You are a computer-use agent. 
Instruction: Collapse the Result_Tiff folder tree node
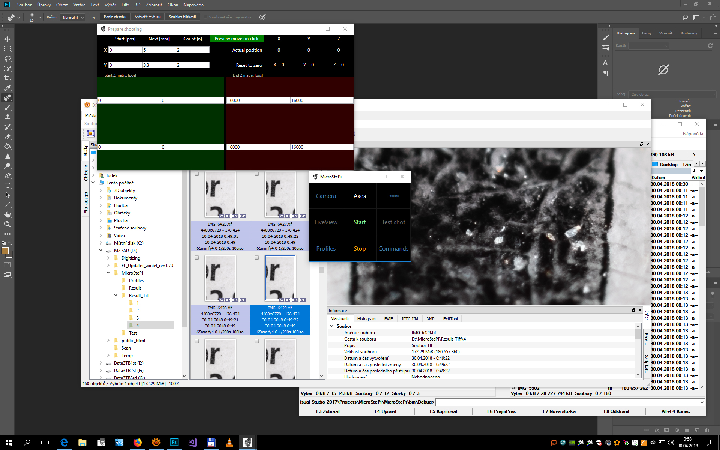(x=116, y=295)
